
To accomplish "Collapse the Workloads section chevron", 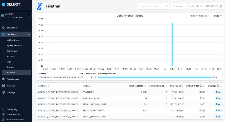I will pos(29,34).
